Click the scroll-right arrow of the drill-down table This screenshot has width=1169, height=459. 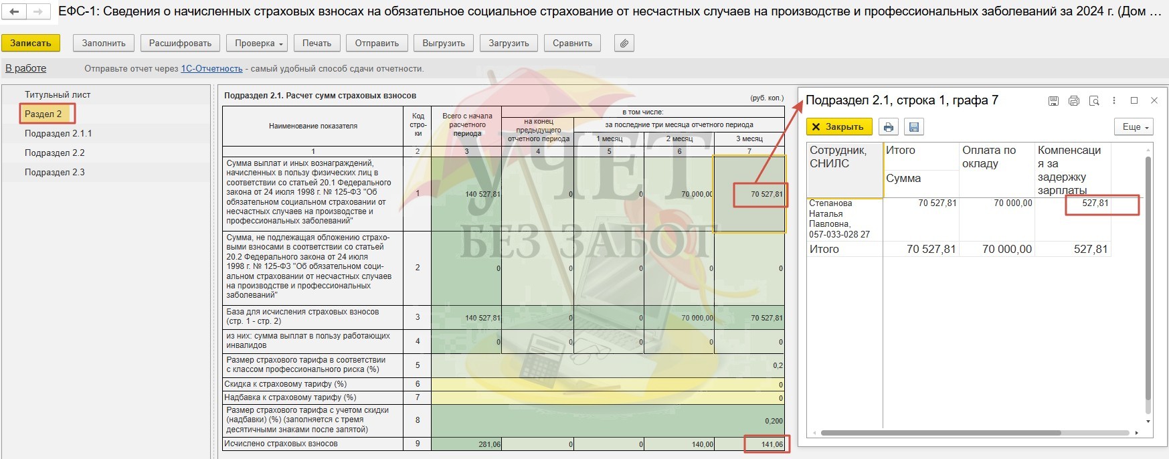click(1137, 433)
